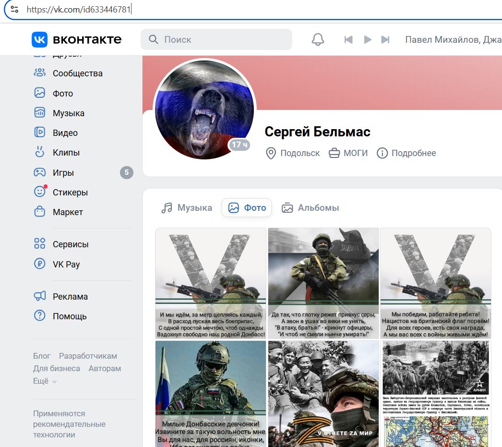Screen dimensions: 502x447
Task: Select Сервисы in the sidebar menu
Action: tap(71, 244)
